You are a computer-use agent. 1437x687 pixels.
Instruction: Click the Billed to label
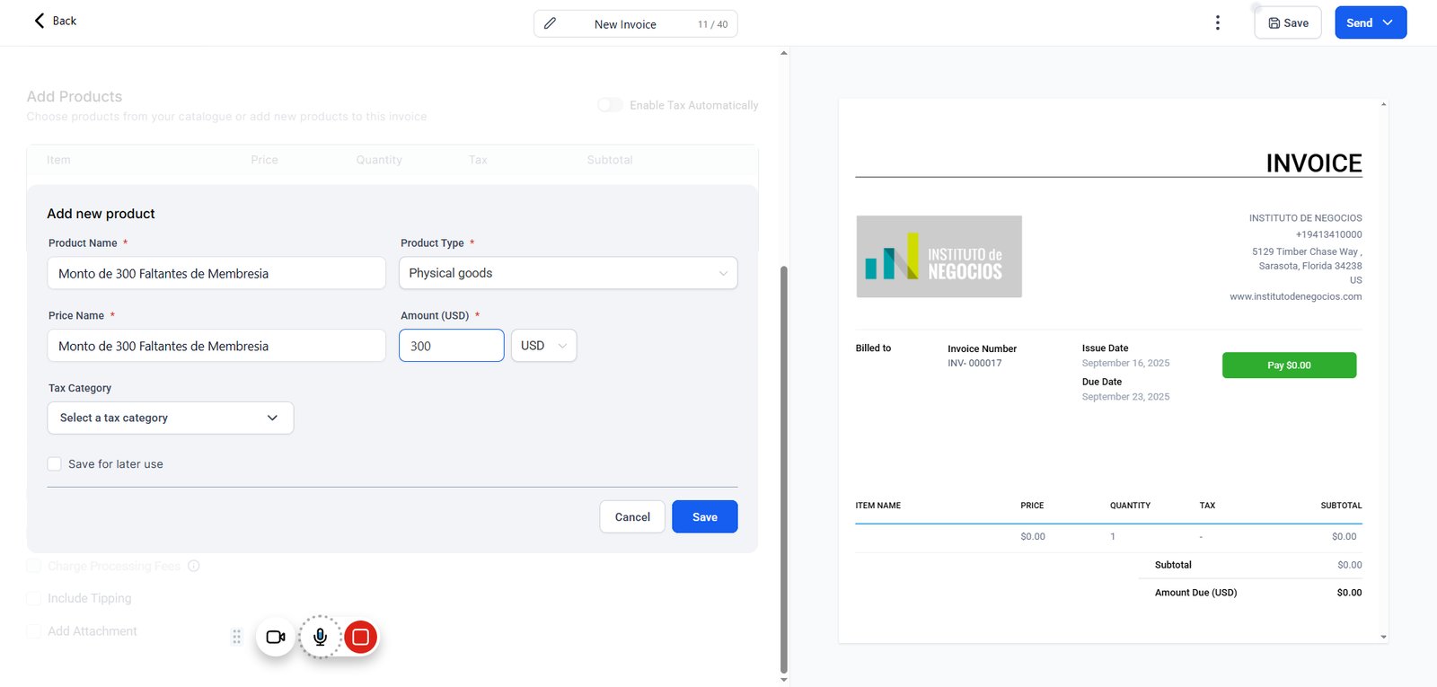[873, 348]
